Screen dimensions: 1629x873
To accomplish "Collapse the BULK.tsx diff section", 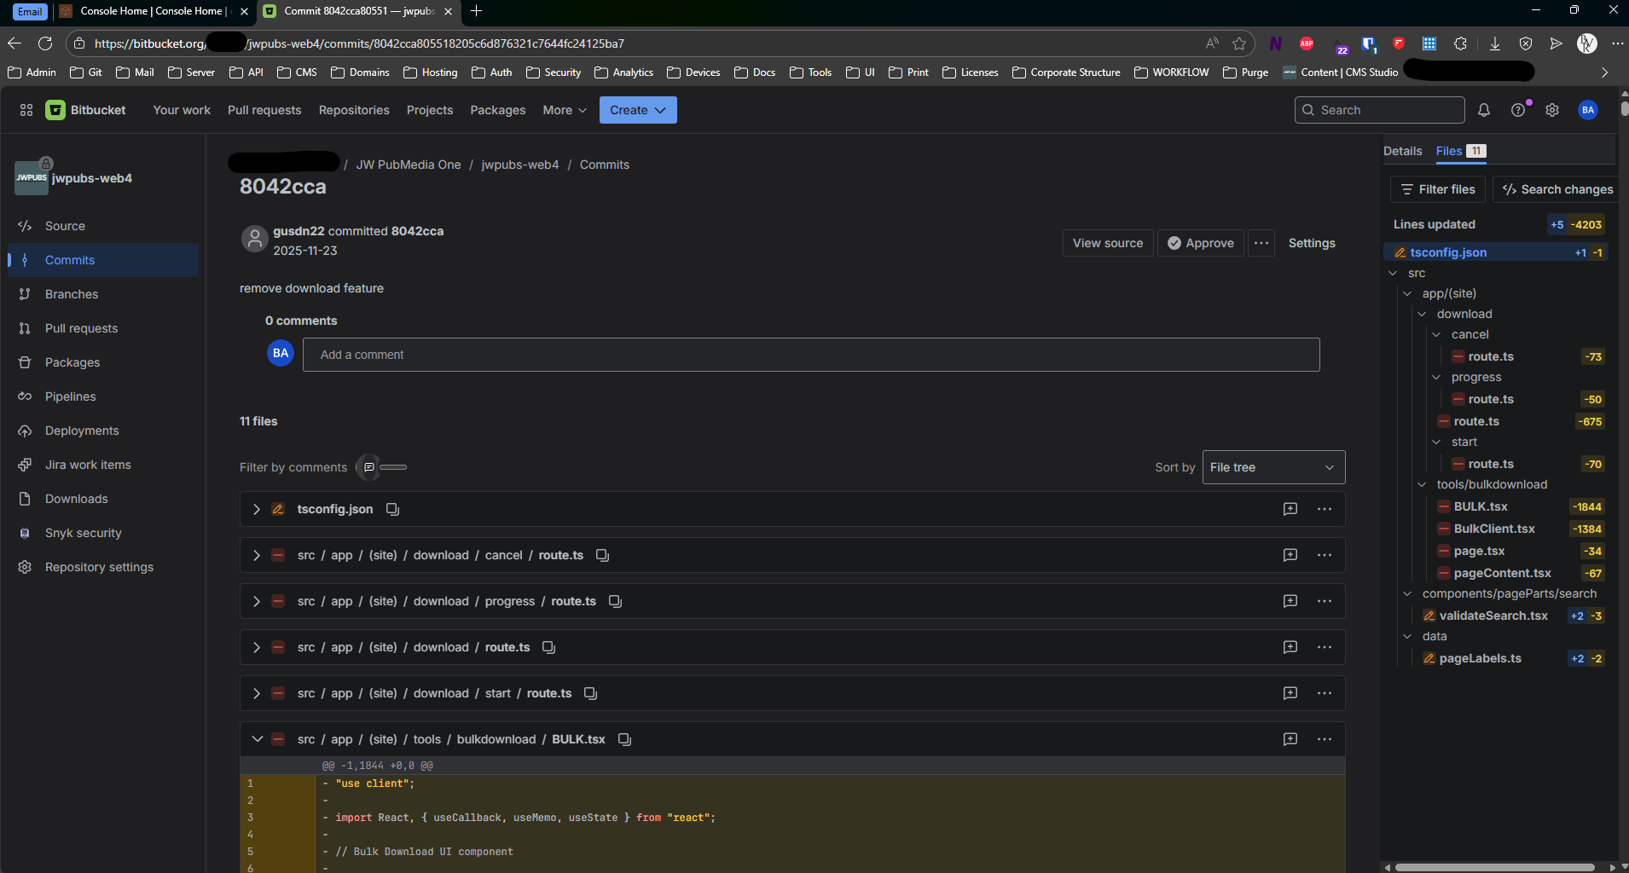I will point(257,739).
